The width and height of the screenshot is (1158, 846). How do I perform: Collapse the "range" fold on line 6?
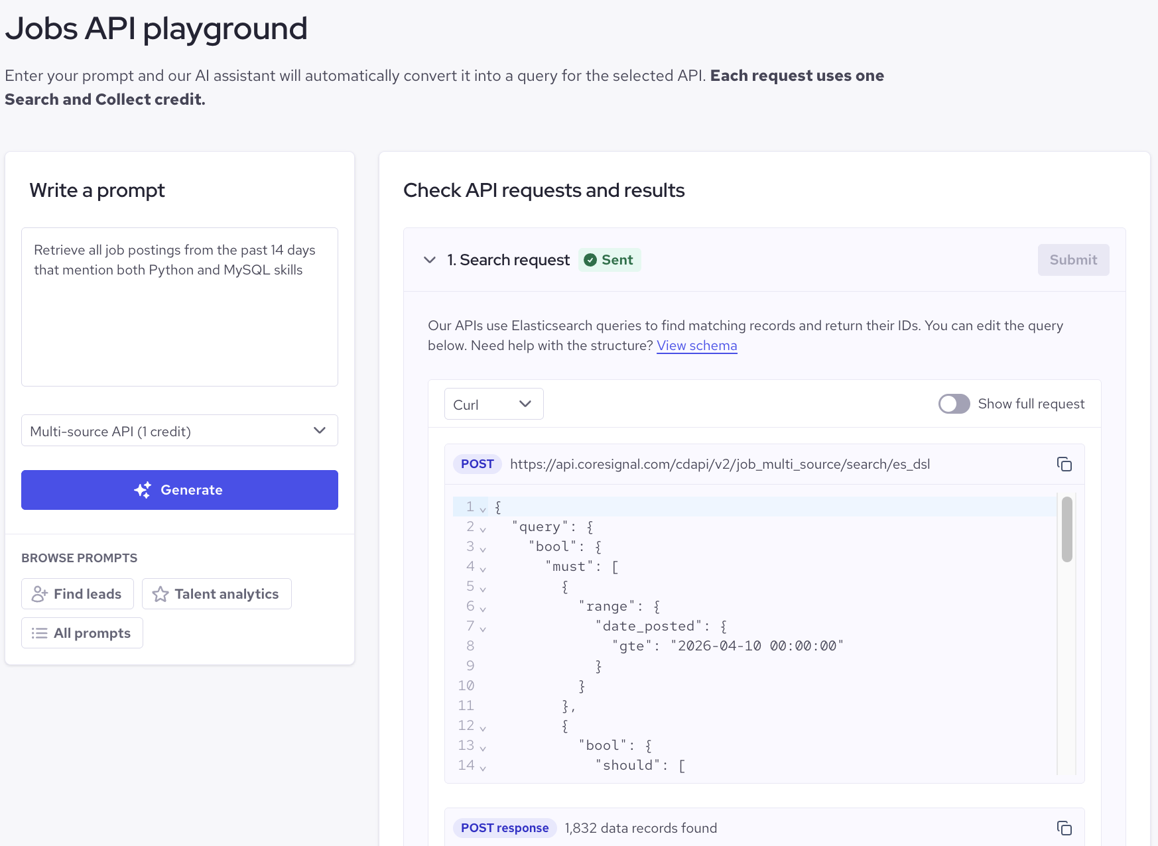(483, 609)
